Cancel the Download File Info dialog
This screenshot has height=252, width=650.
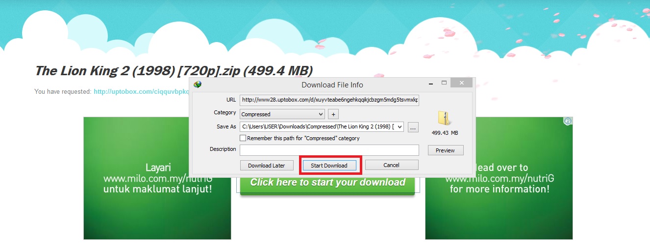coord(391,165)
